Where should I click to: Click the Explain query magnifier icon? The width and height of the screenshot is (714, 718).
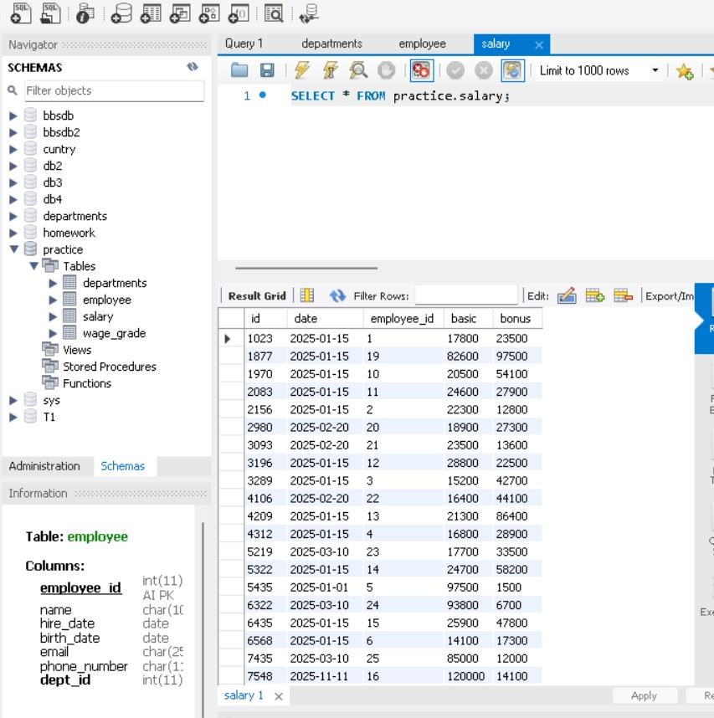click(x=358, y=71)
